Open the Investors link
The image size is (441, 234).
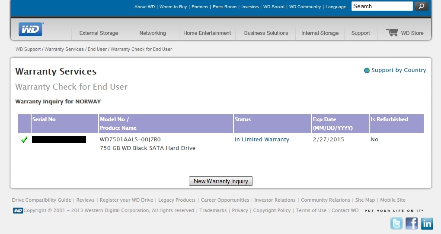pos(250,7)
